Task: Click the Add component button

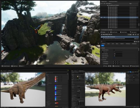Action: 130,35
